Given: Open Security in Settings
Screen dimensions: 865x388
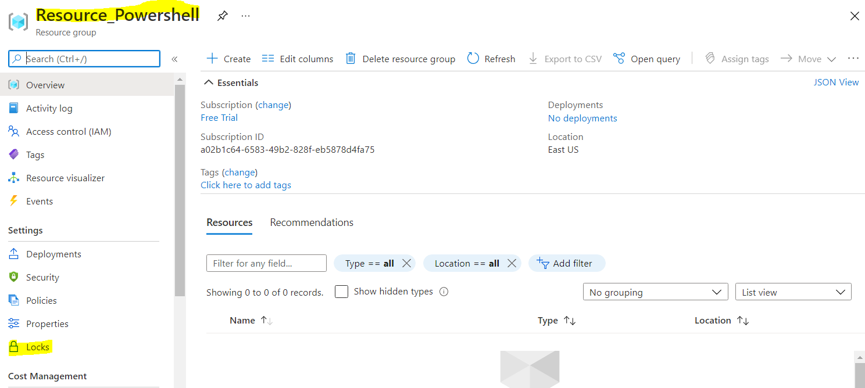Looking at the screenshot, I should click(x=87, y=277).
